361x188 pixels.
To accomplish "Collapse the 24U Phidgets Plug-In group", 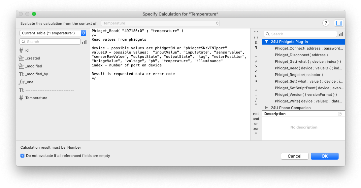I will click(x=266, y=42).
